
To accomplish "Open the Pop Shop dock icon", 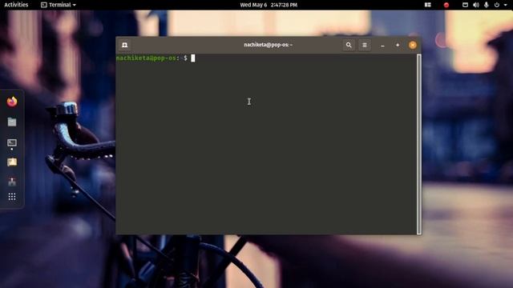I will click(12, 182).
